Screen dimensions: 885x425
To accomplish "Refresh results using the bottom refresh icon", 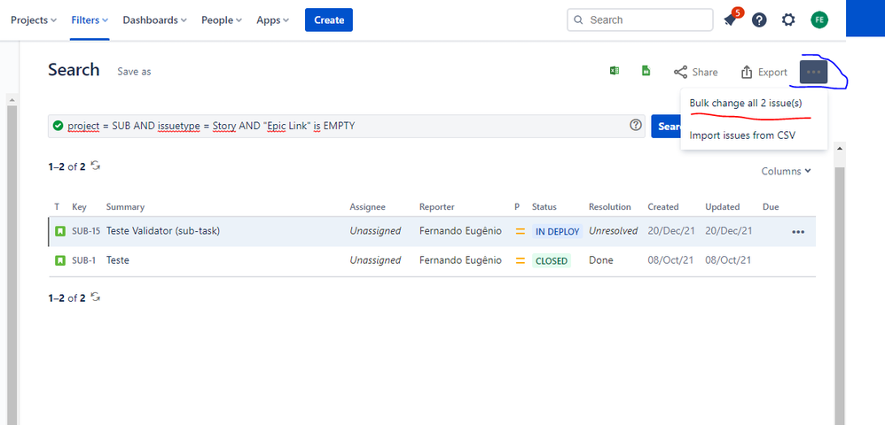I will coord(96,297).
